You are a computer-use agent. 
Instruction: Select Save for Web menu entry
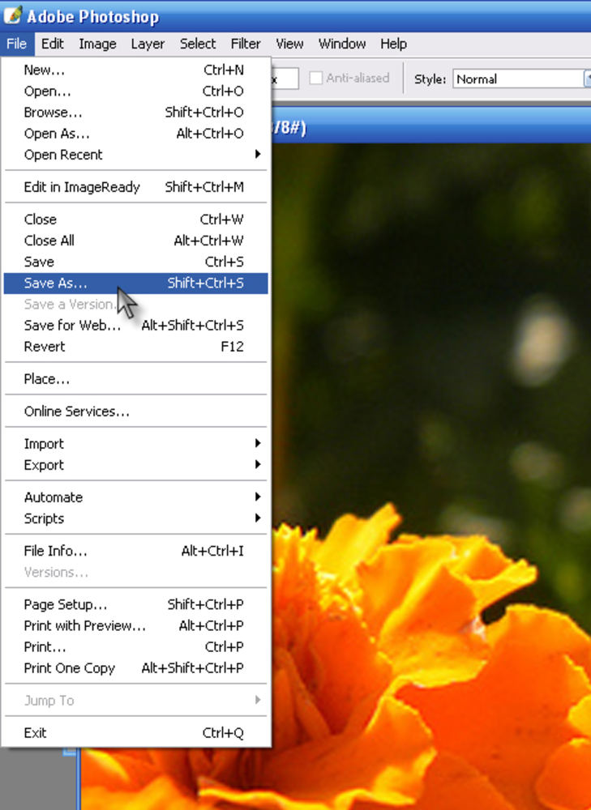click(135, 326)
